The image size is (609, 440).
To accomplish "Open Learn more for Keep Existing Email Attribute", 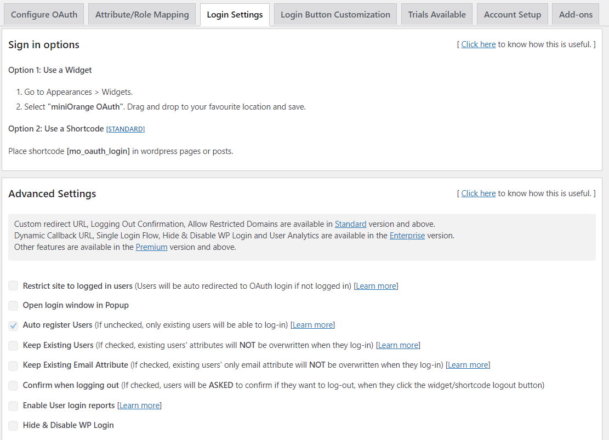I will click(468, 365).
